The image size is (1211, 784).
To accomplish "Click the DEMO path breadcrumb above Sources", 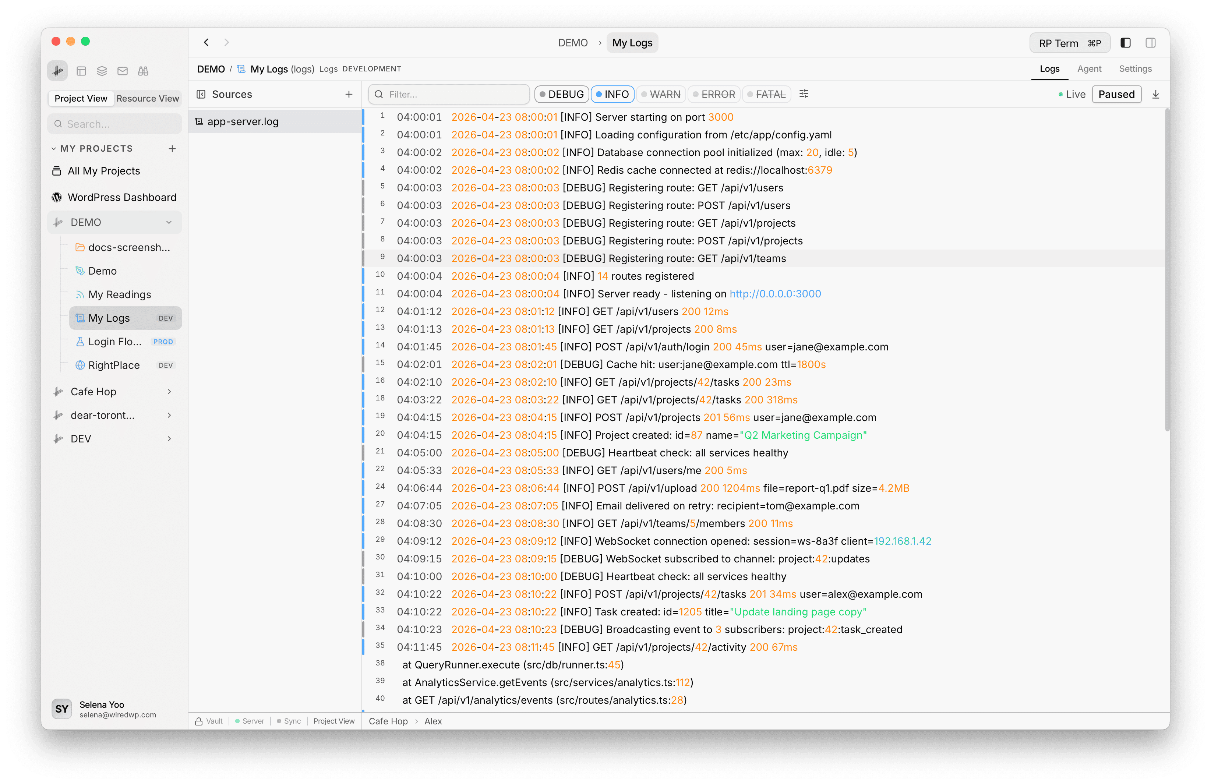I will coord(211,69).
